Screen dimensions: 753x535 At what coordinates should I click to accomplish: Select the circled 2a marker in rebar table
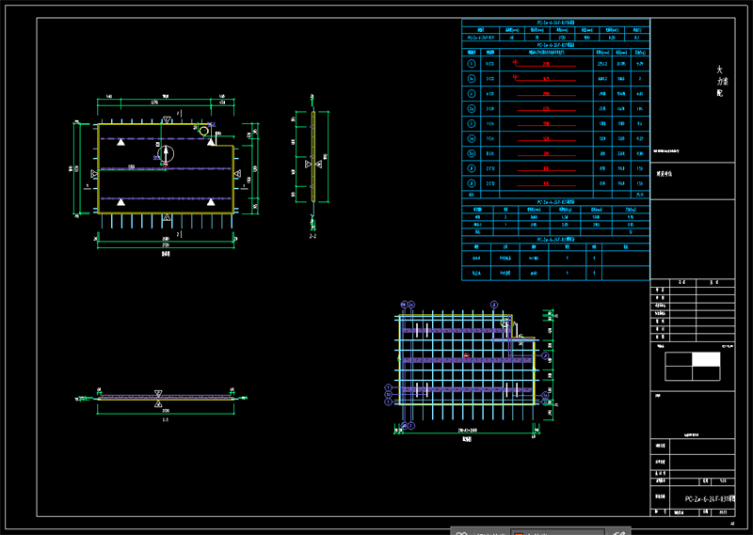coord(472,109)
